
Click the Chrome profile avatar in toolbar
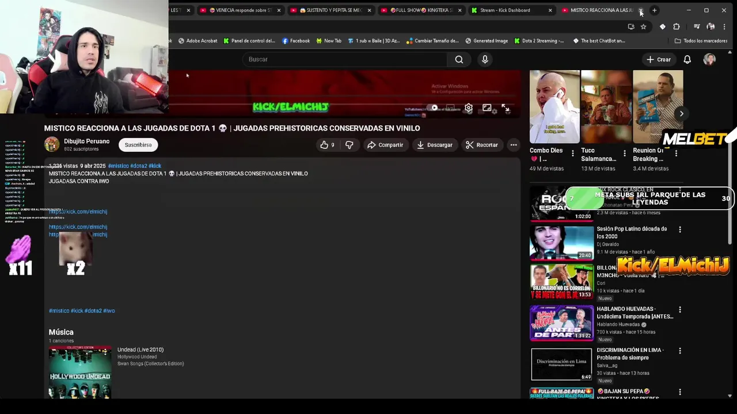point(711,26)
